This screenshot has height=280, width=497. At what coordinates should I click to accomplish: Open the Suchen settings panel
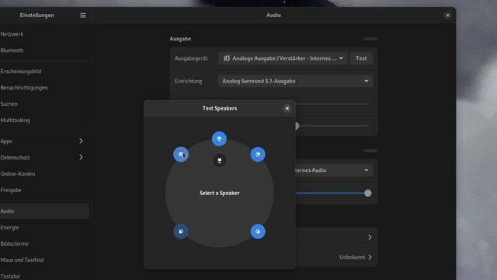point(44,103)
